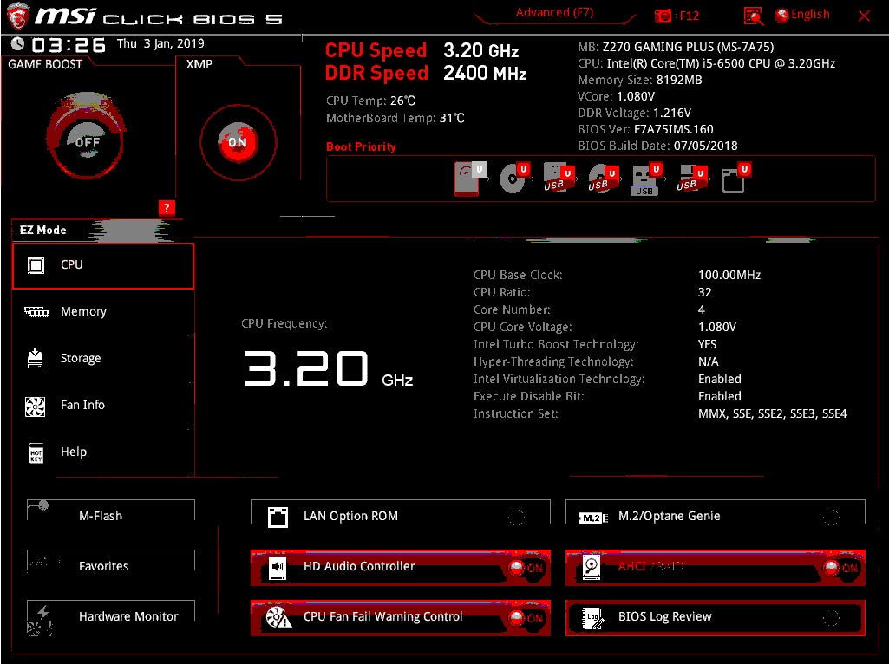The height and width of the screenshot is (664, 889).
Task: Disable HD Audio Controller switch
Action: pos(526,567)
